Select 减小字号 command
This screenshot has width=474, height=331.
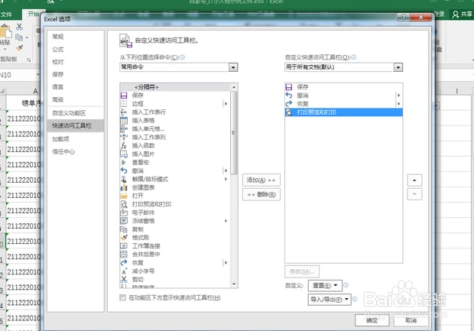click(175, 271)
